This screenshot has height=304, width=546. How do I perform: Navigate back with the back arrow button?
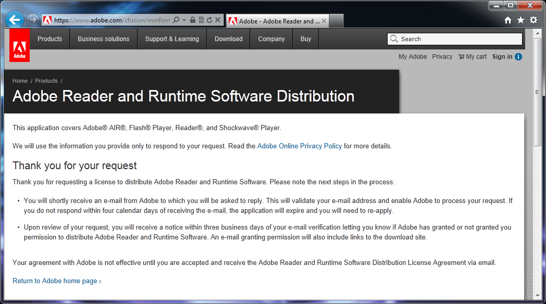tap(14, 19)
